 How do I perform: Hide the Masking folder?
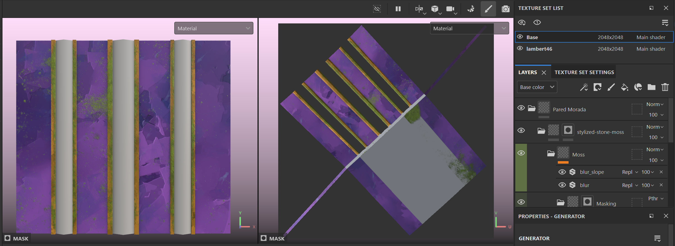point(521,202)
